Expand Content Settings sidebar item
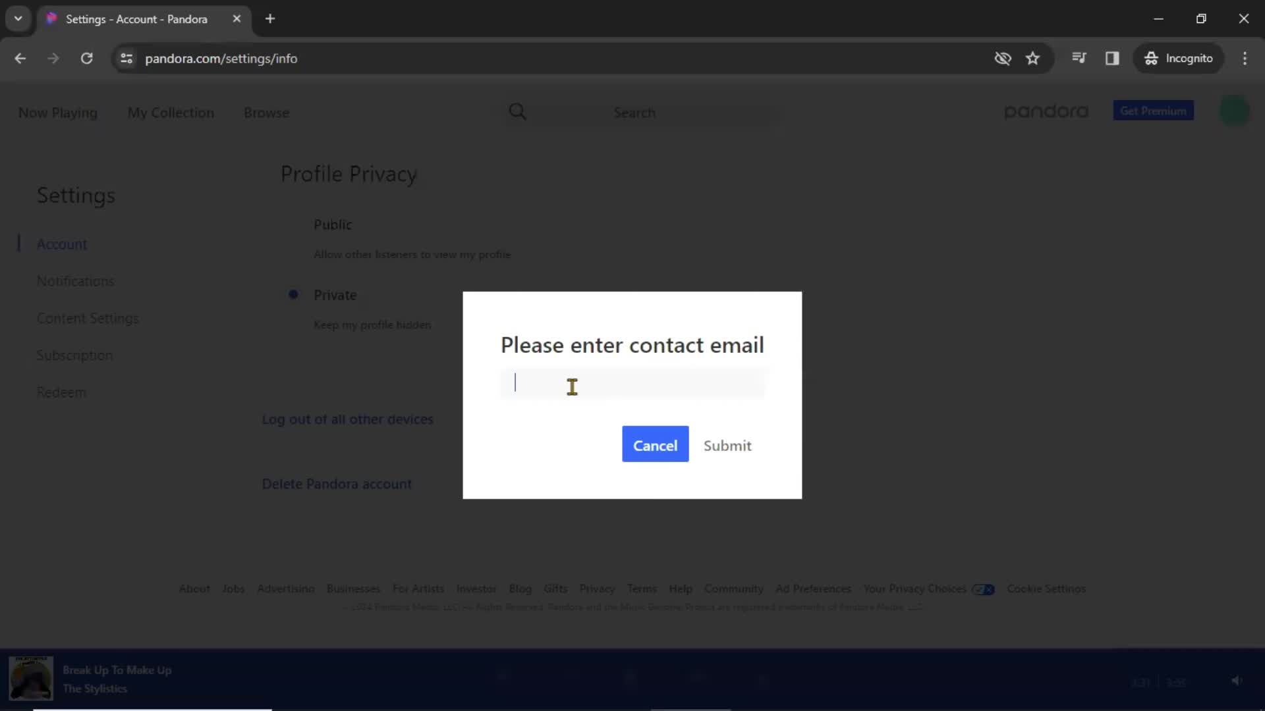Image resolution: width=1265 pixels, height=711 pixels. point(88,318)
